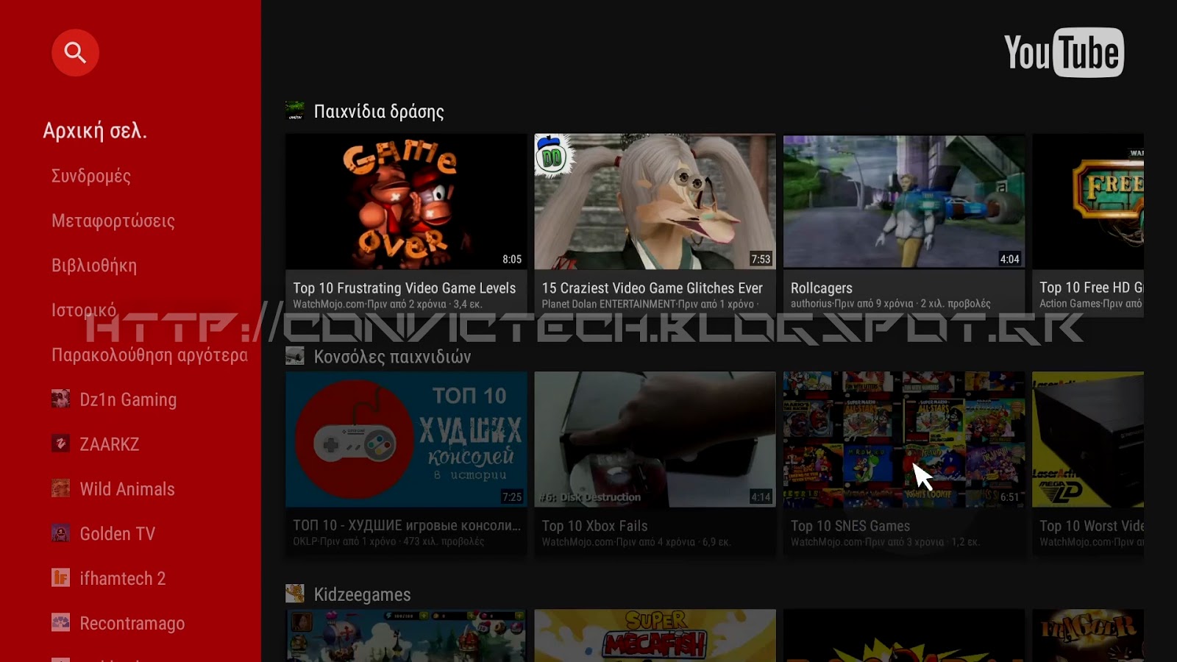Open the Recontramago channel name
Viewport: 1177px width, 662px height.
click(x=132, y=624)
